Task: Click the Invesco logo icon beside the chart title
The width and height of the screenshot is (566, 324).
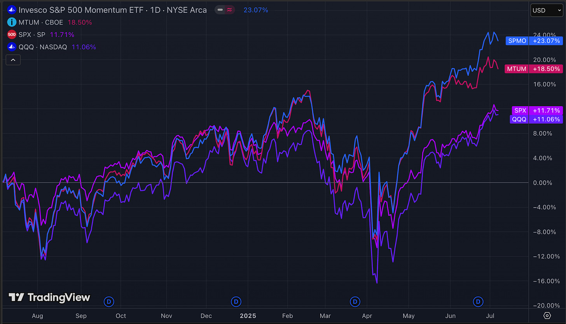Action: (12, 9)
